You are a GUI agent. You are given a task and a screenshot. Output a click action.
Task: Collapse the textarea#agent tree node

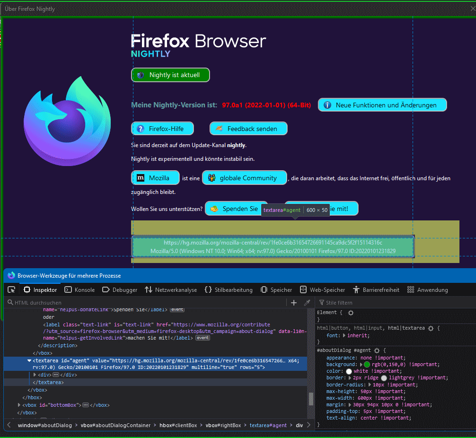pyautogui.click(x=29, y=360)
